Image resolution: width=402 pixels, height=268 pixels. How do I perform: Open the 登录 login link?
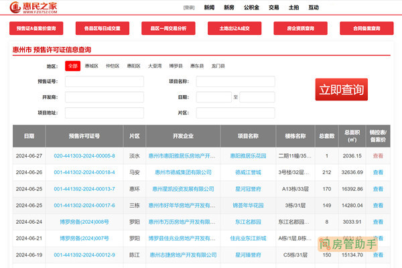[189, 7]
